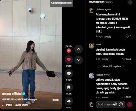
Task: Open nova's profile avatar
Action: 91,46
